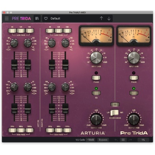Toggle Right EQ 50Hz high pass button

(59, 130)
